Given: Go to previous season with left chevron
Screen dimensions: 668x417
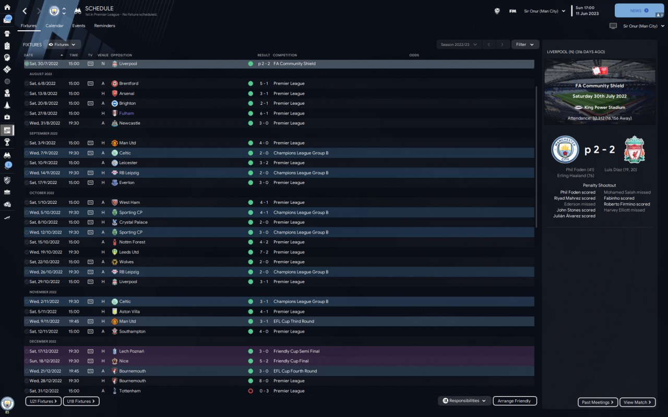Looking at the screenshot, I should 489,45.
